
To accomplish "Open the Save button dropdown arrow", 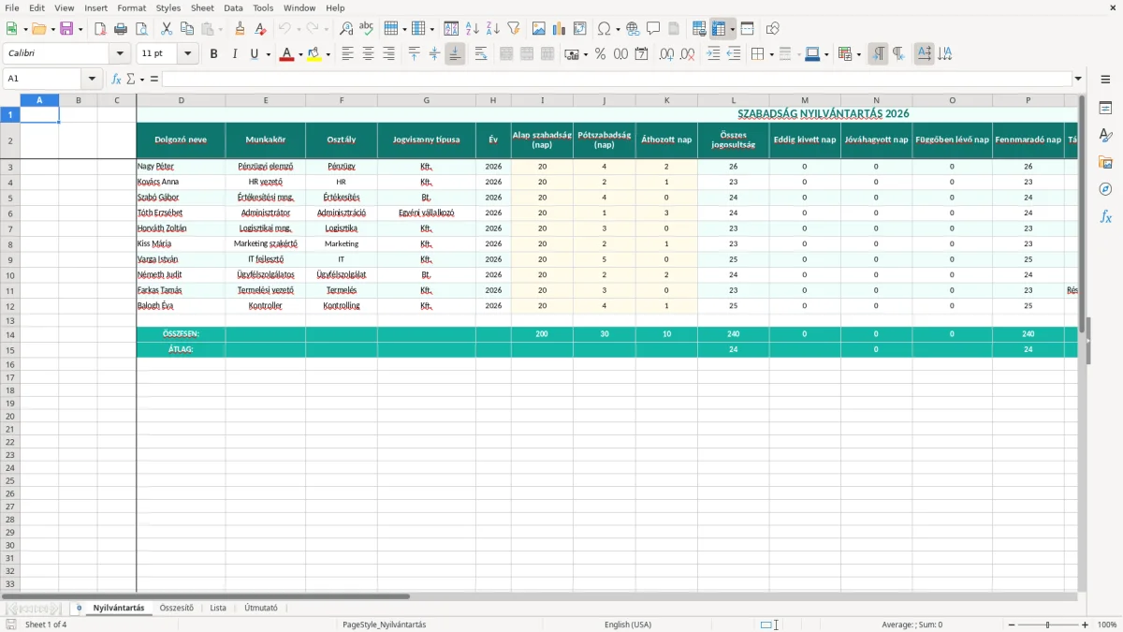I will coord(80,29).
